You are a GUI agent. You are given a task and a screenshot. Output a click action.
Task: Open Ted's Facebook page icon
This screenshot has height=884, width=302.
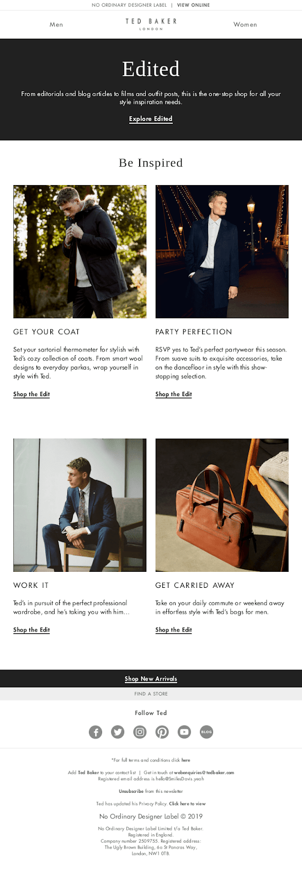(96, 732)
